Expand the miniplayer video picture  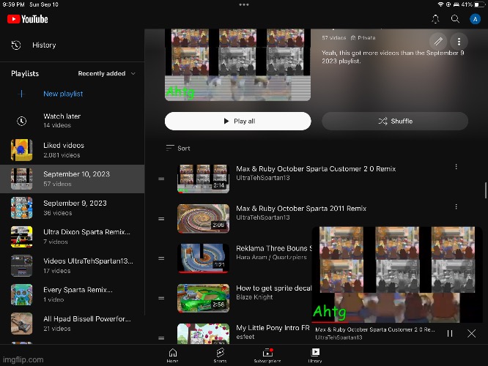click(397, 274)
